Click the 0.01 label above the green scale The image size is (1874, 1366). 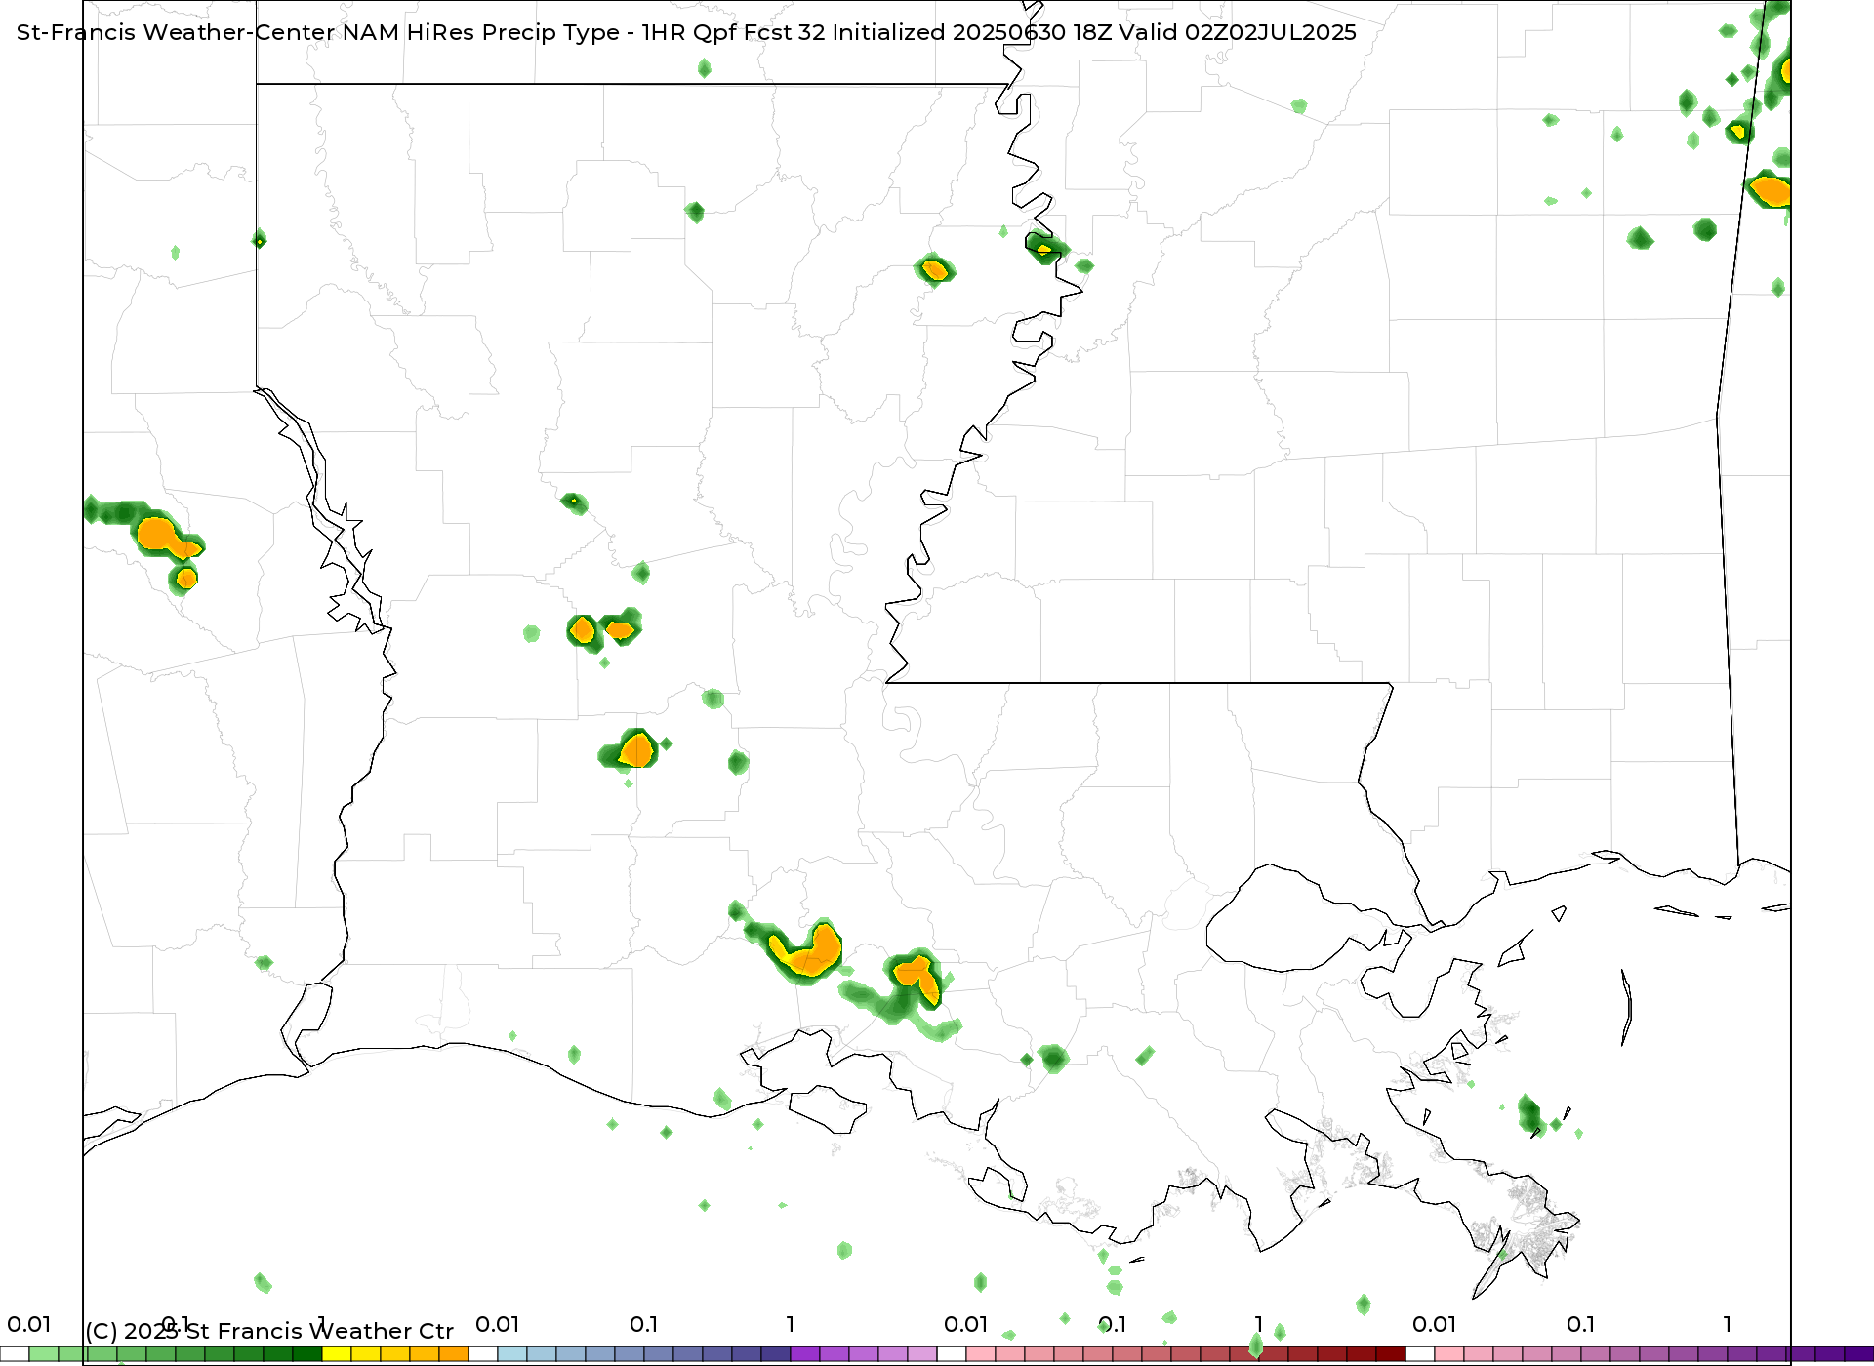coord(29,1325)
